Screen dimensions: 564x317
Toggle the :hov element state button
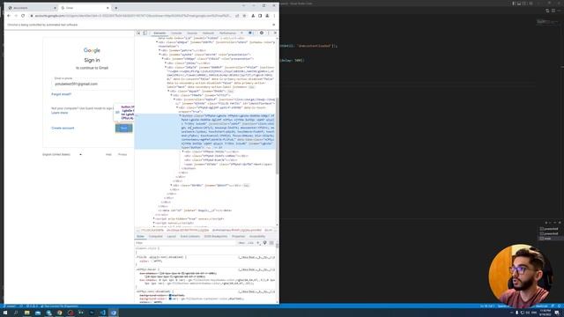coord(241,243)
